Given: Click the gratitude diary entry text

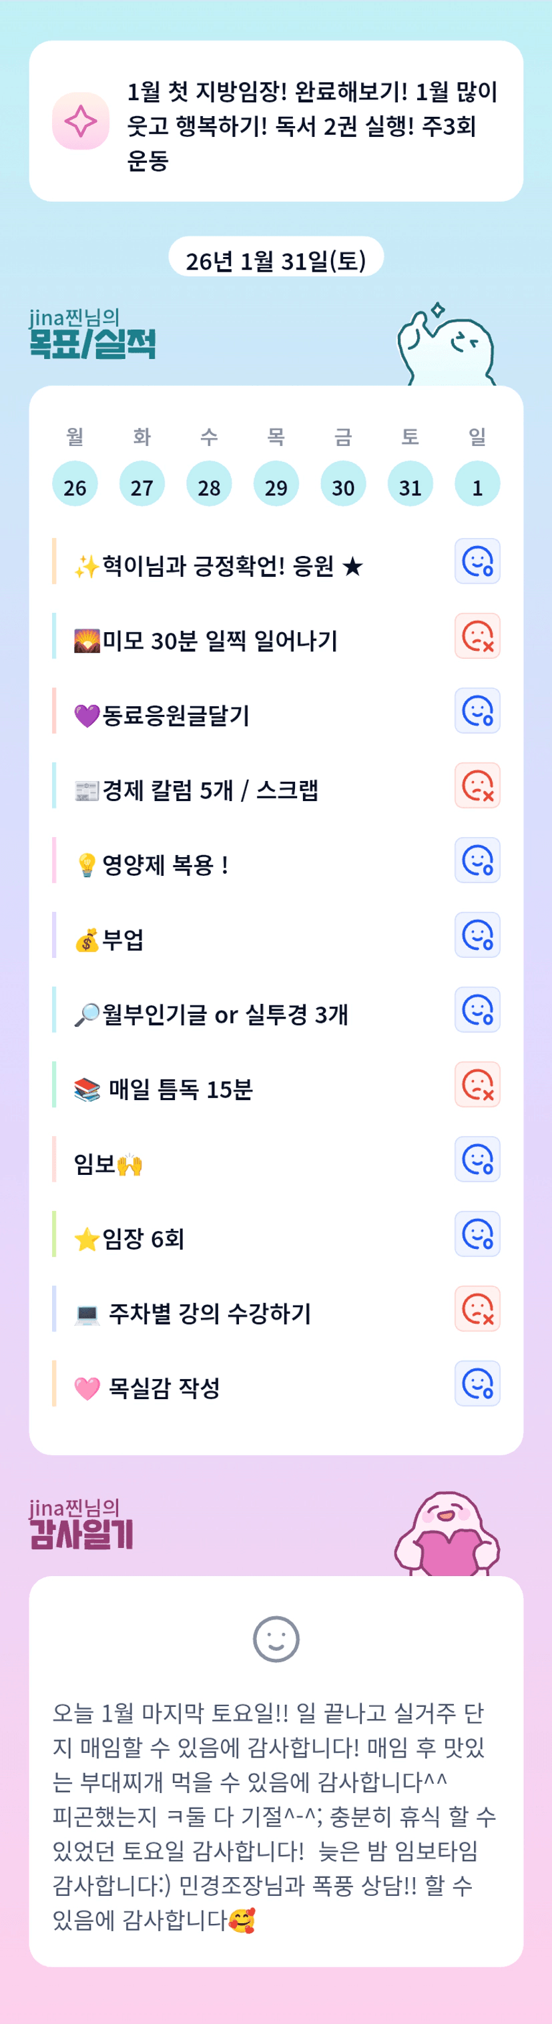Looking at the screenshot, I should point(275,1816).
